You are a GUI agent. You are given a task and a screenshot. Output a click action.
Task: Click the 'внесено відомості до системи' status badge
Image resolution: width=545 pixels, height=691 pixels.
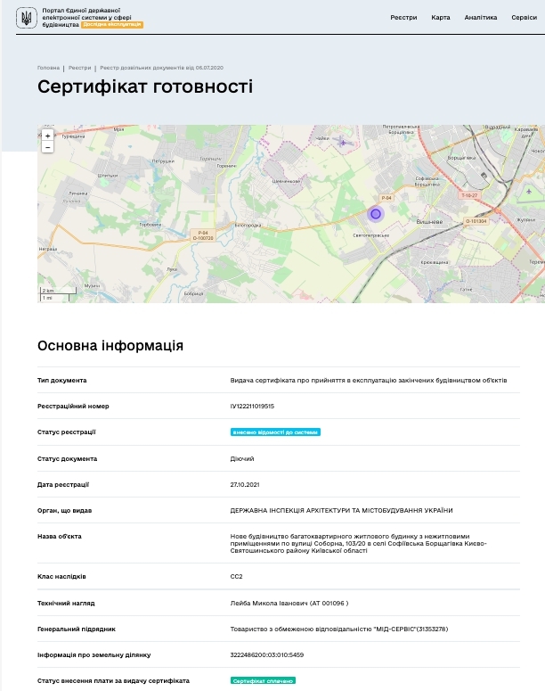pos(275,432)
